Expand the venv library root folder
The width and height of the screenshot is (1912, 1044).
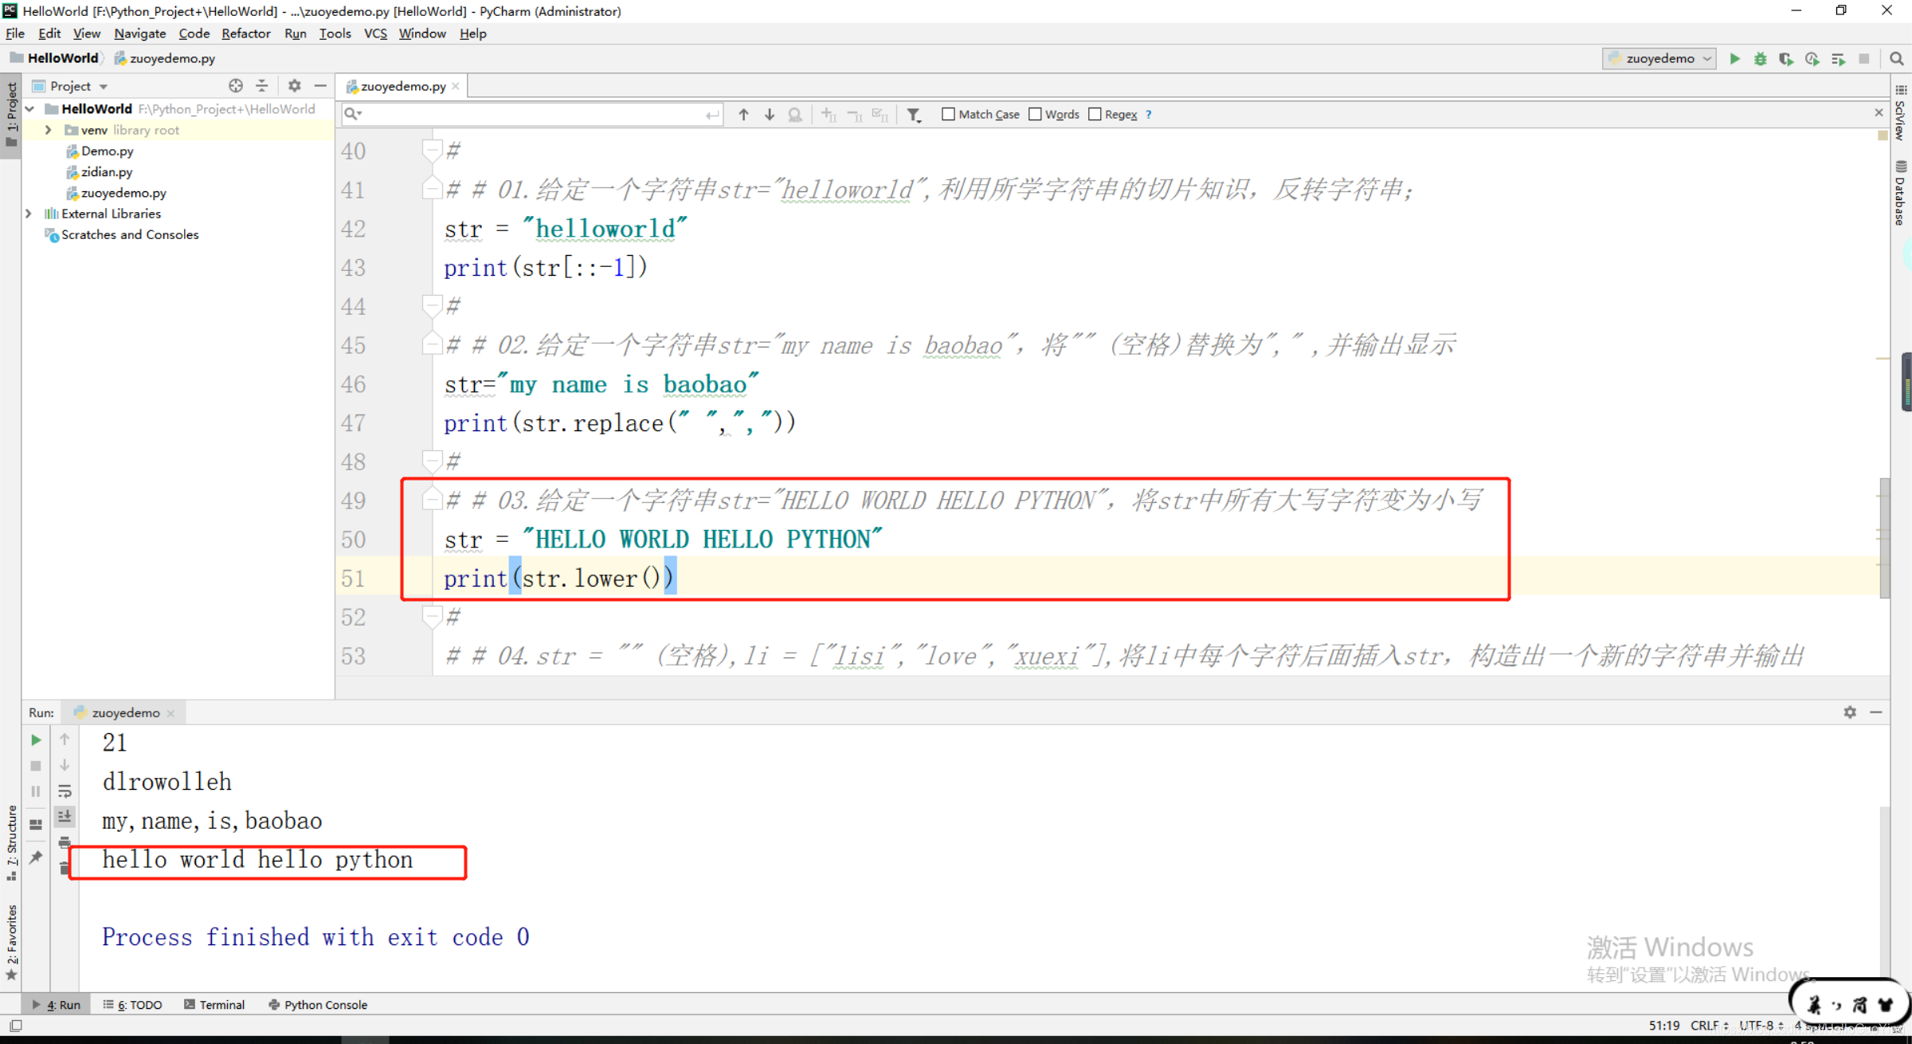(49, 130)
